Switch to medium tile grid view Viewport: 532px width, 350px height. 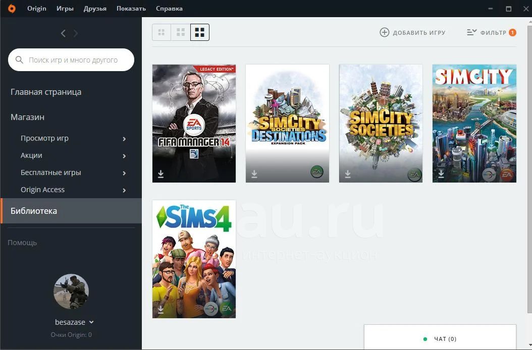click(x=181, y=32)
